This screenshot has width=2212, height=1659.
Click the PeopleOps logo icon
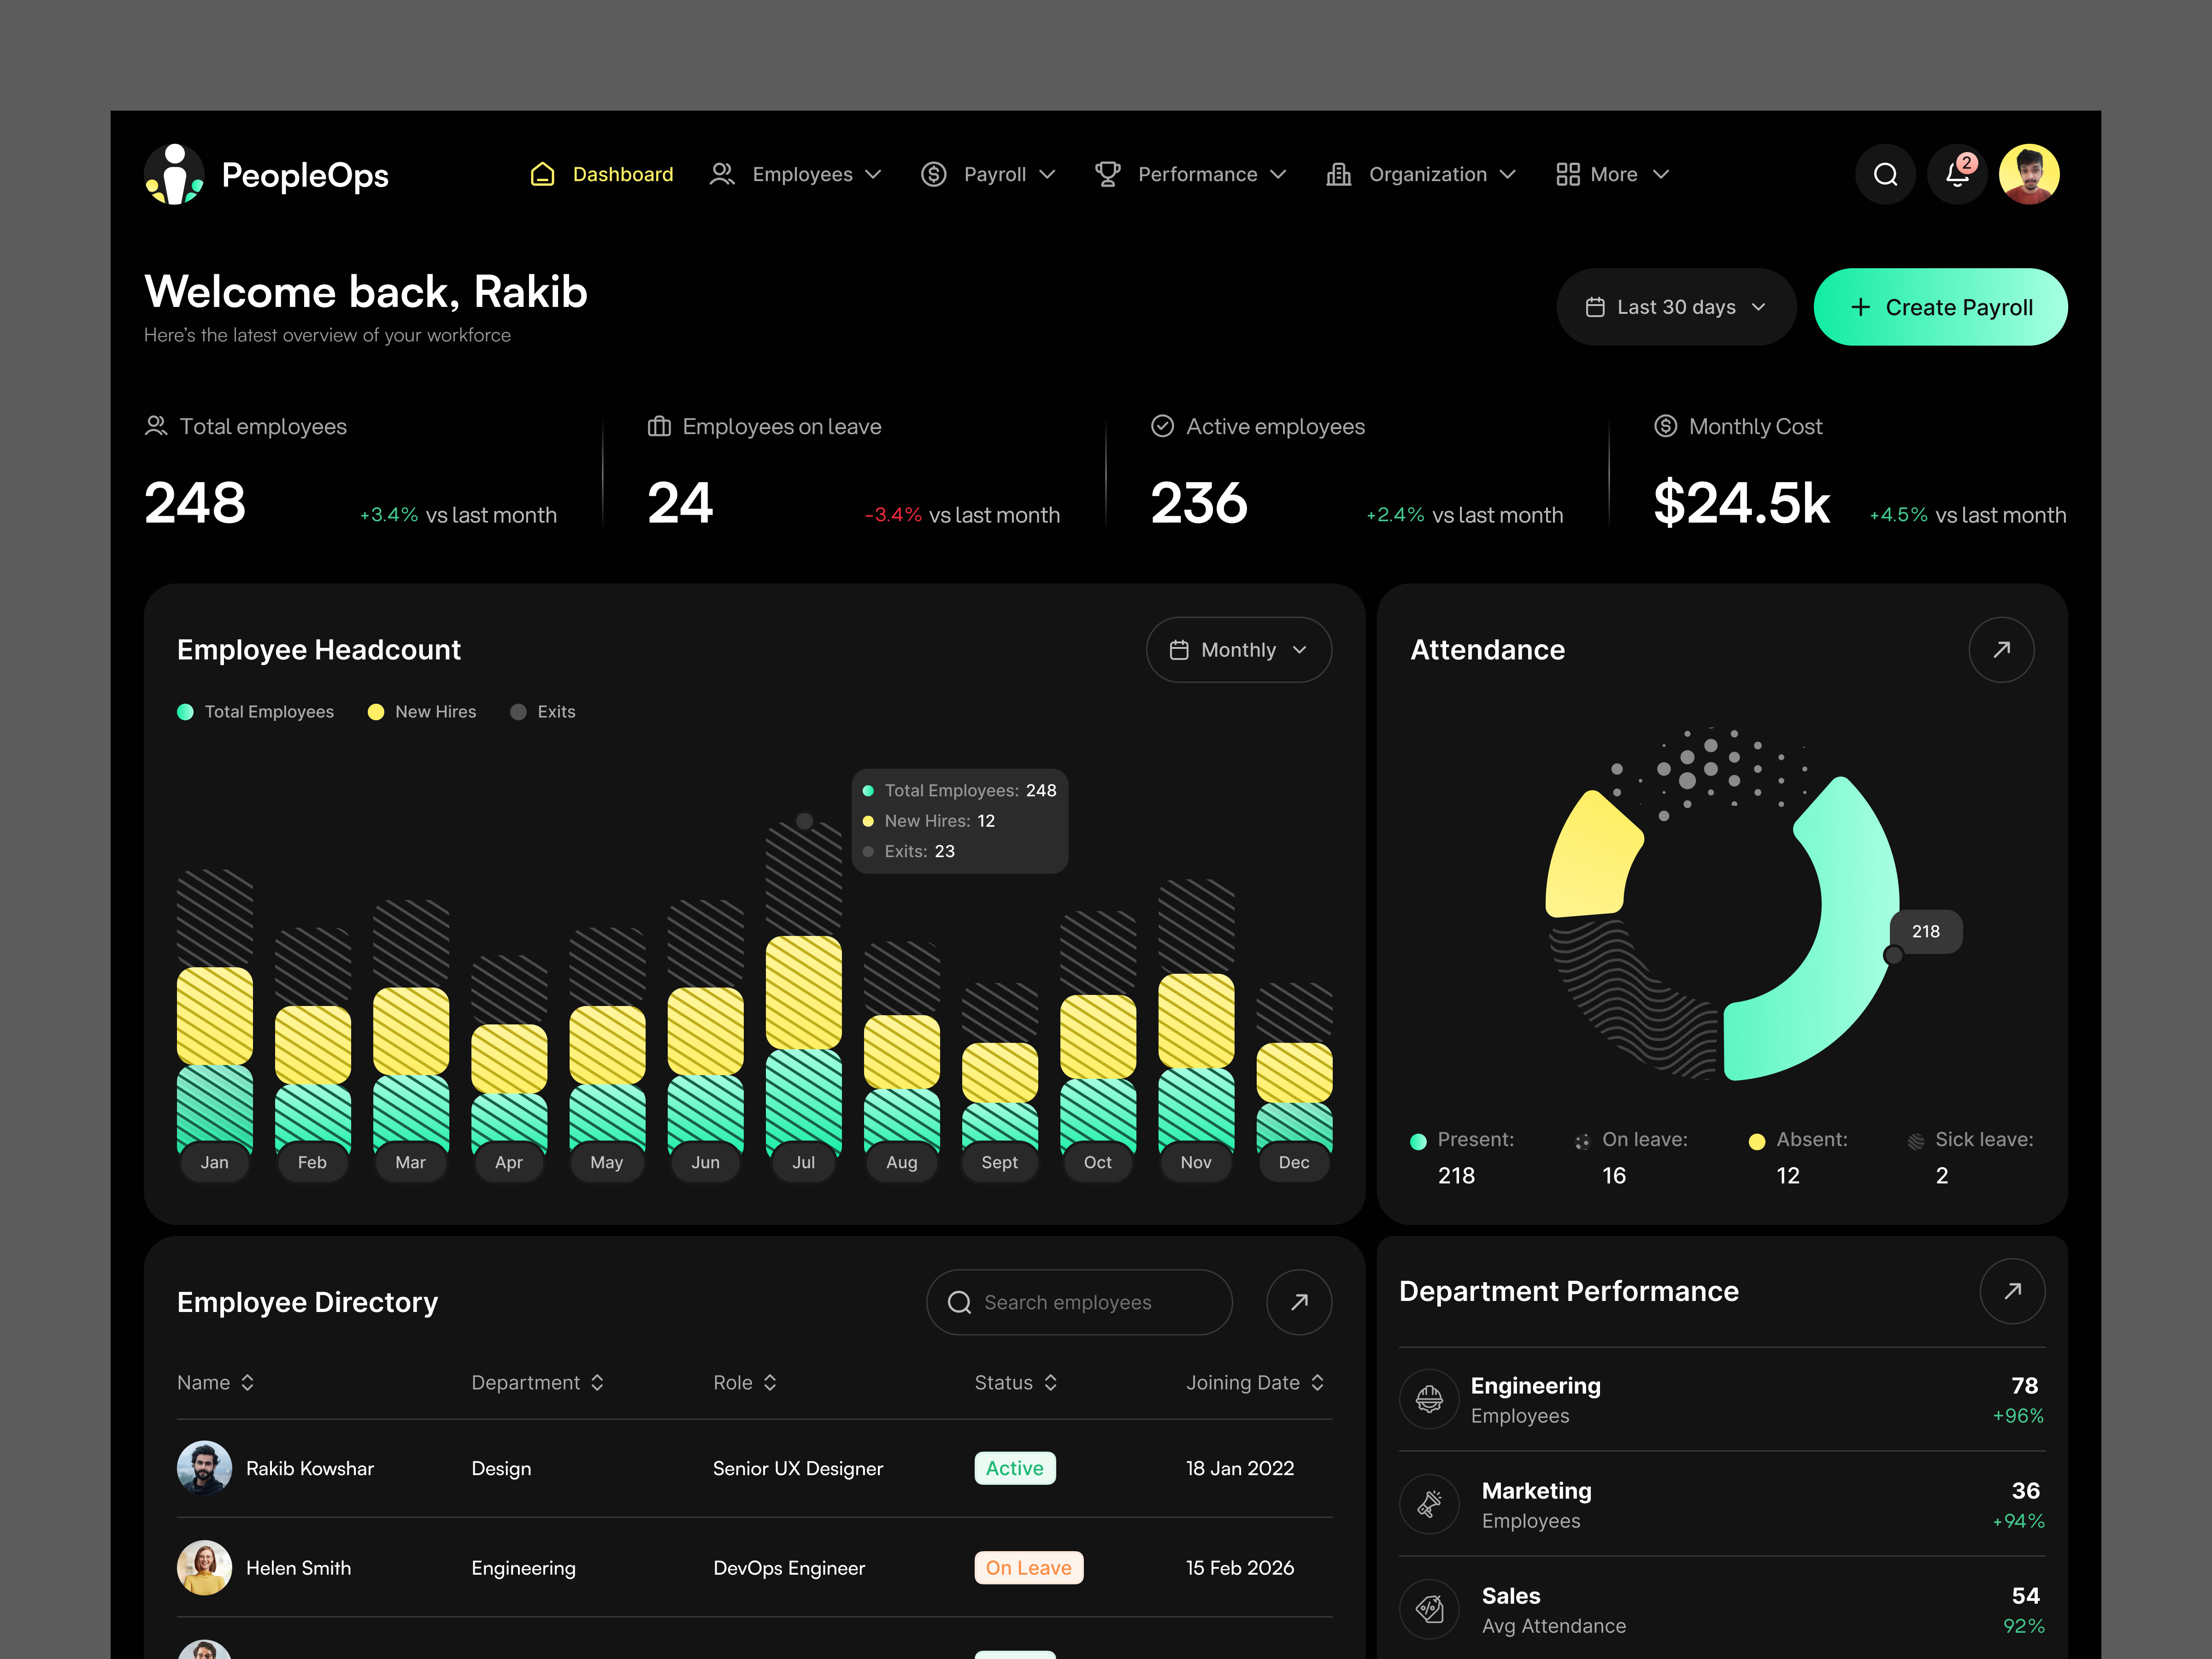pos(176,174)
